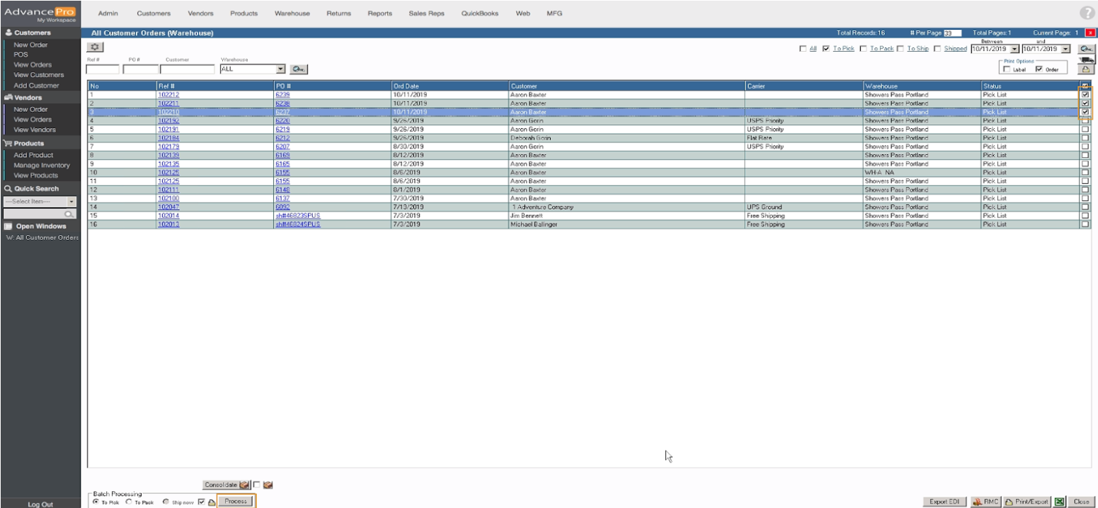
Task: Expand the Warehouse ALL dropdown
Action: (280, 69)
